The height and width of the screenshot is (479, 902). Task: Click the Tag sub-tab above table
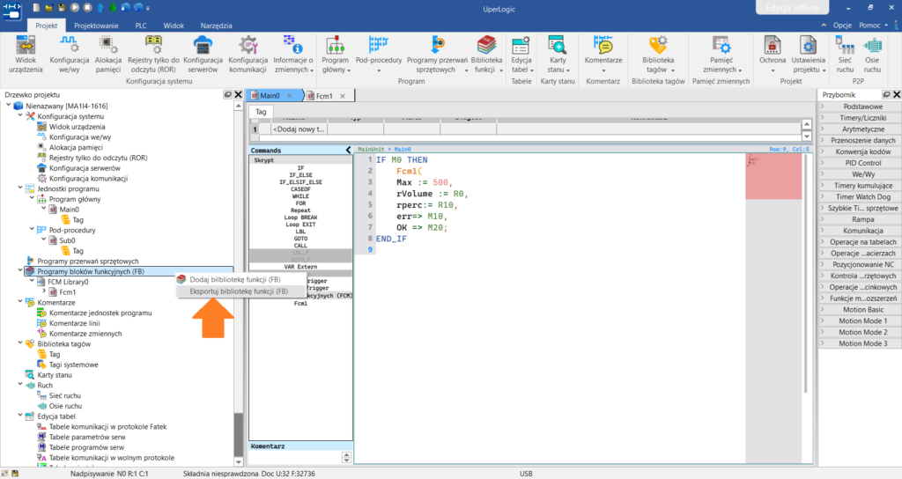pos(261,112)
